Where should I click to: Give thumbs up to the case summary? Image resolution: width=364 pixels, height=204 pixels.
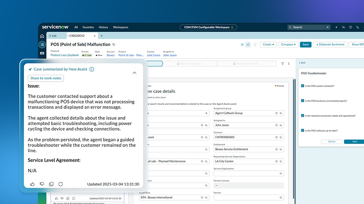33,184
